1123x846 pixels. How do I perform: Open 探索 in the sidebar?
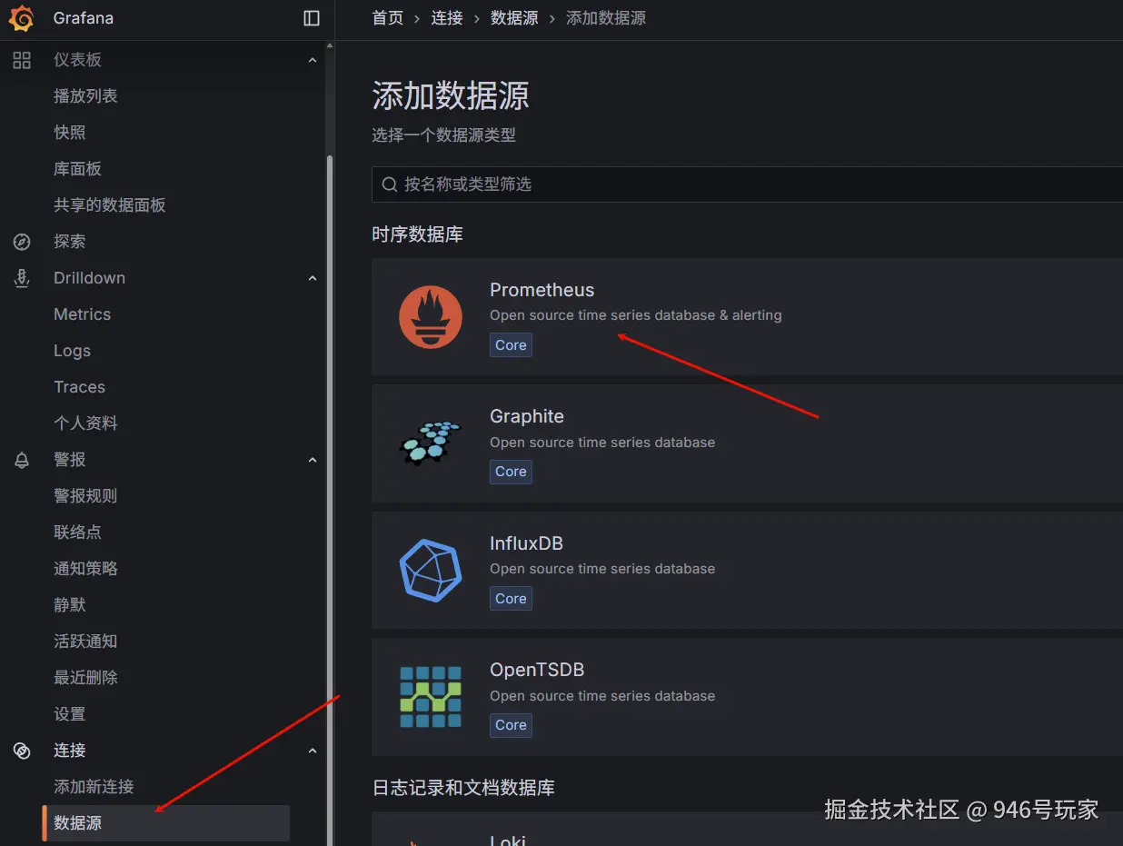69,242
